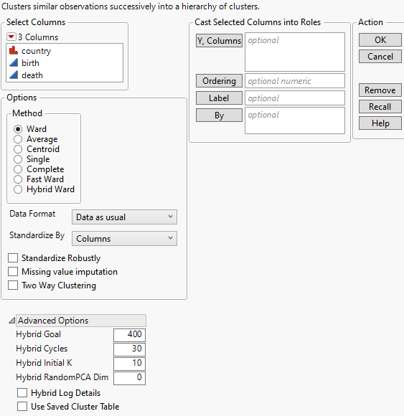This screenshot has width=404, height=416.
Task: Open the Data Format dropdown
Action: (x=124, y=217)
